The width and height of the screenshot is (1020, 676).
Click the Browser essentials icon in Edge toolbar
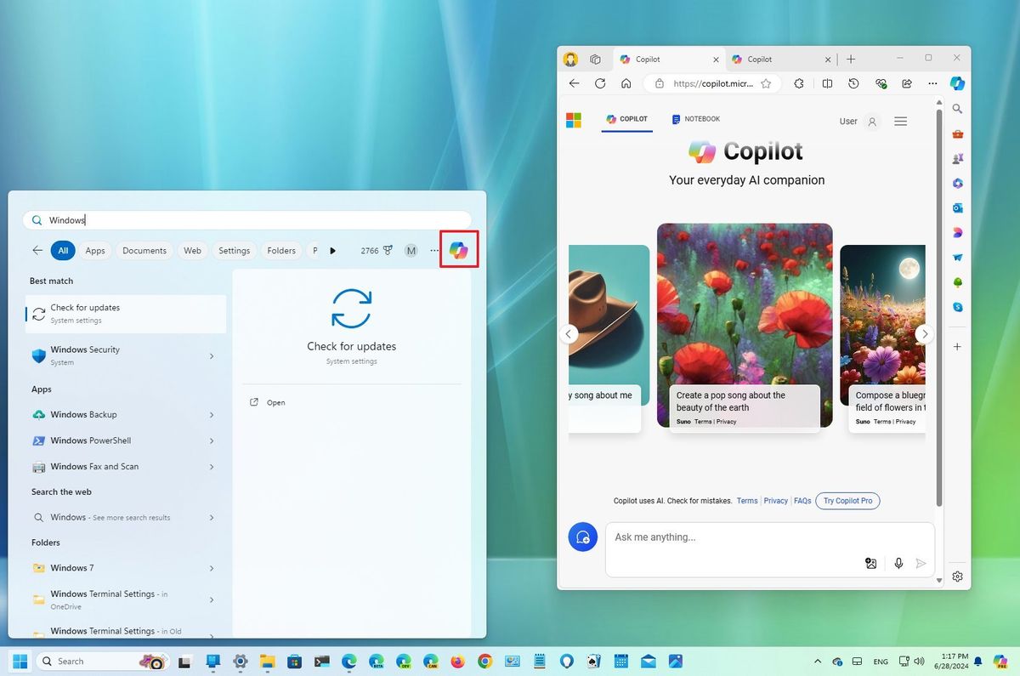[x=881, y=83]
